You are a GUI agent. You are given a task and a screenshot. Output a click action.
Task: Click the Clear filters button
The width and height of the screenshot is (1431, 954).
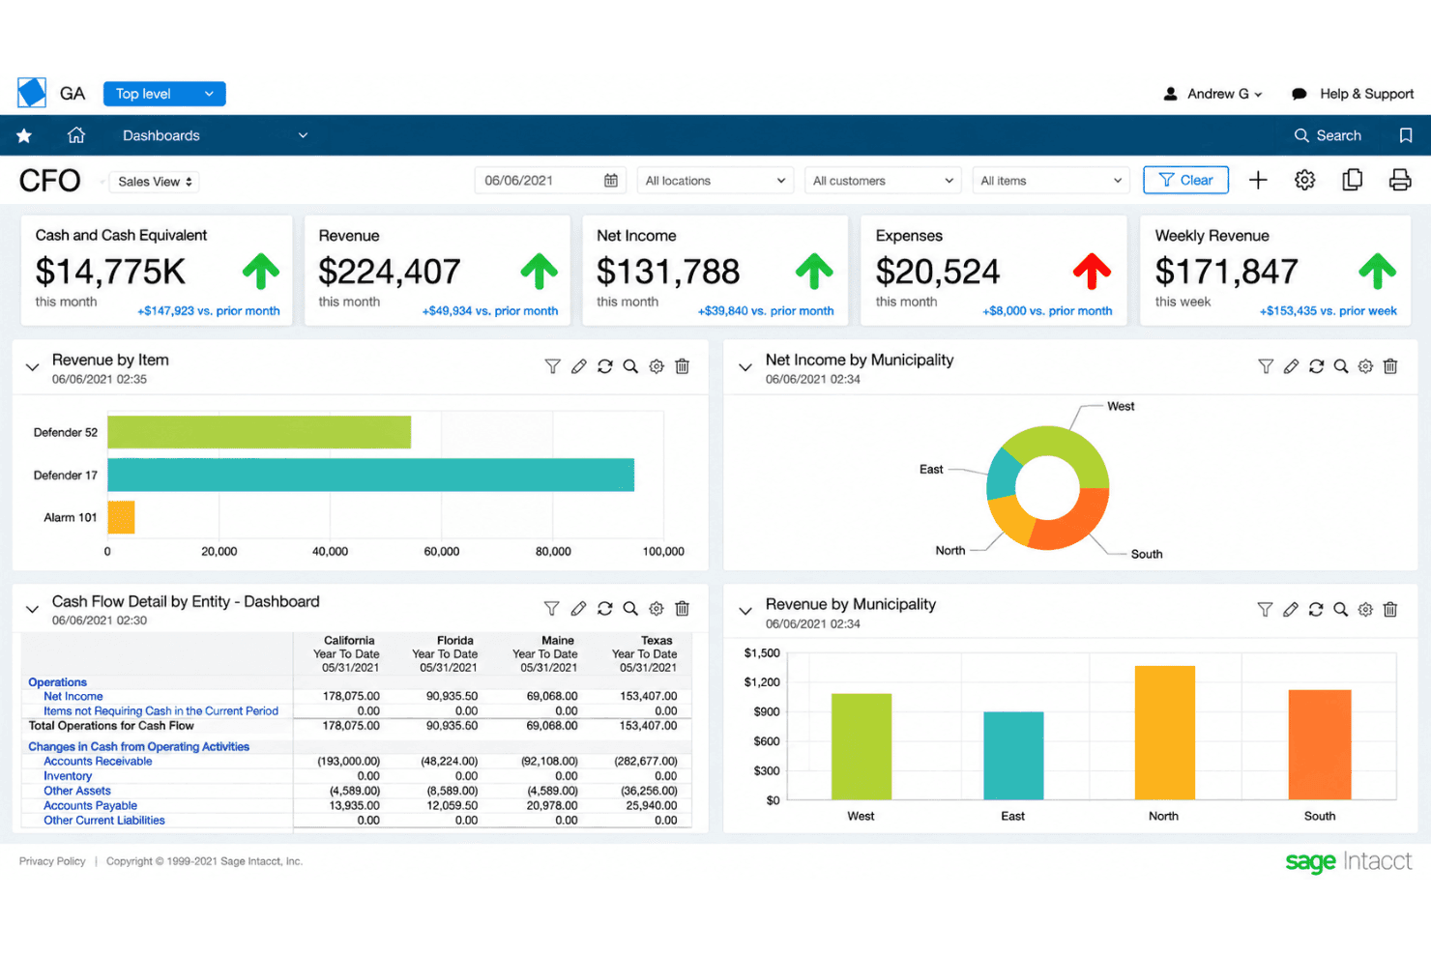coord(1185,180)
